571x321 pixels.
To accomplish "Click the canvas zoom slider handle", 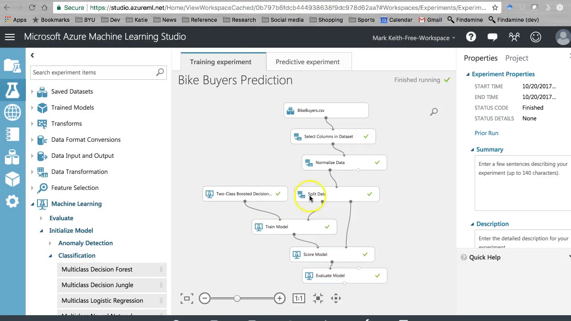I will [x=237, y=298].
